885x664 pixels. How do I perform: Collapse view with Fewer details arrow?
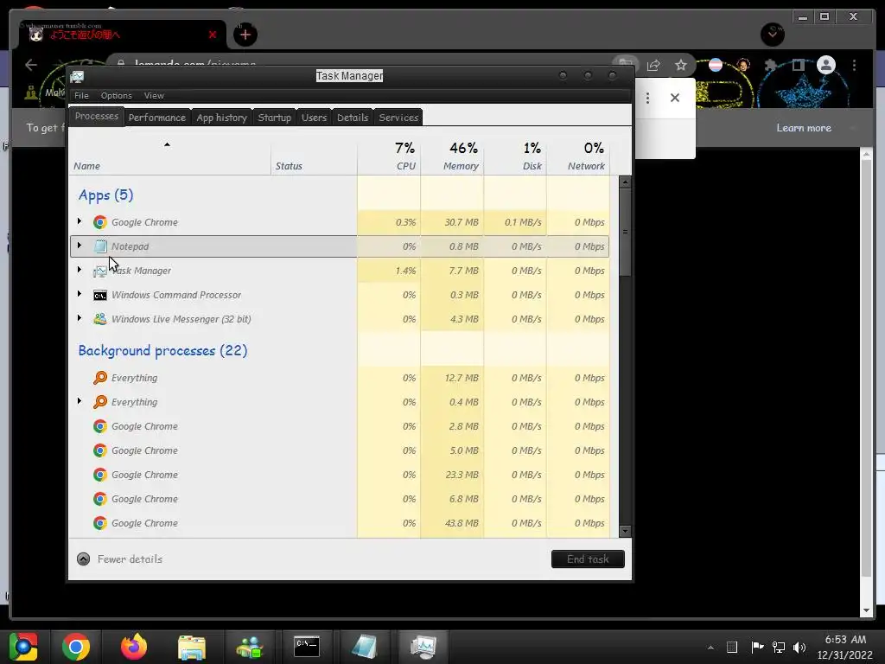click(x=83, y=559)
